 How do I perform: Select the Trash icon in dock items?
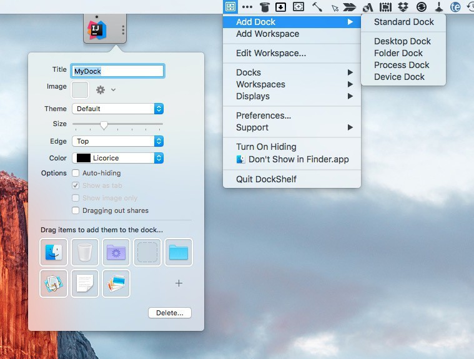tap(85, 252)
